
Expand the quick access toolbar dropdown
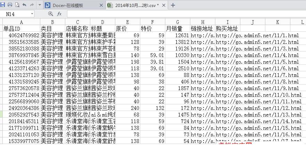tap(39, 5)
